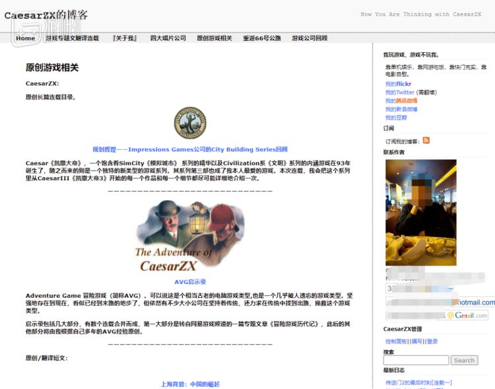Select 原创游戏相关 in navigation bar
The image size is (495, 389).
click(x=214, y=38)
